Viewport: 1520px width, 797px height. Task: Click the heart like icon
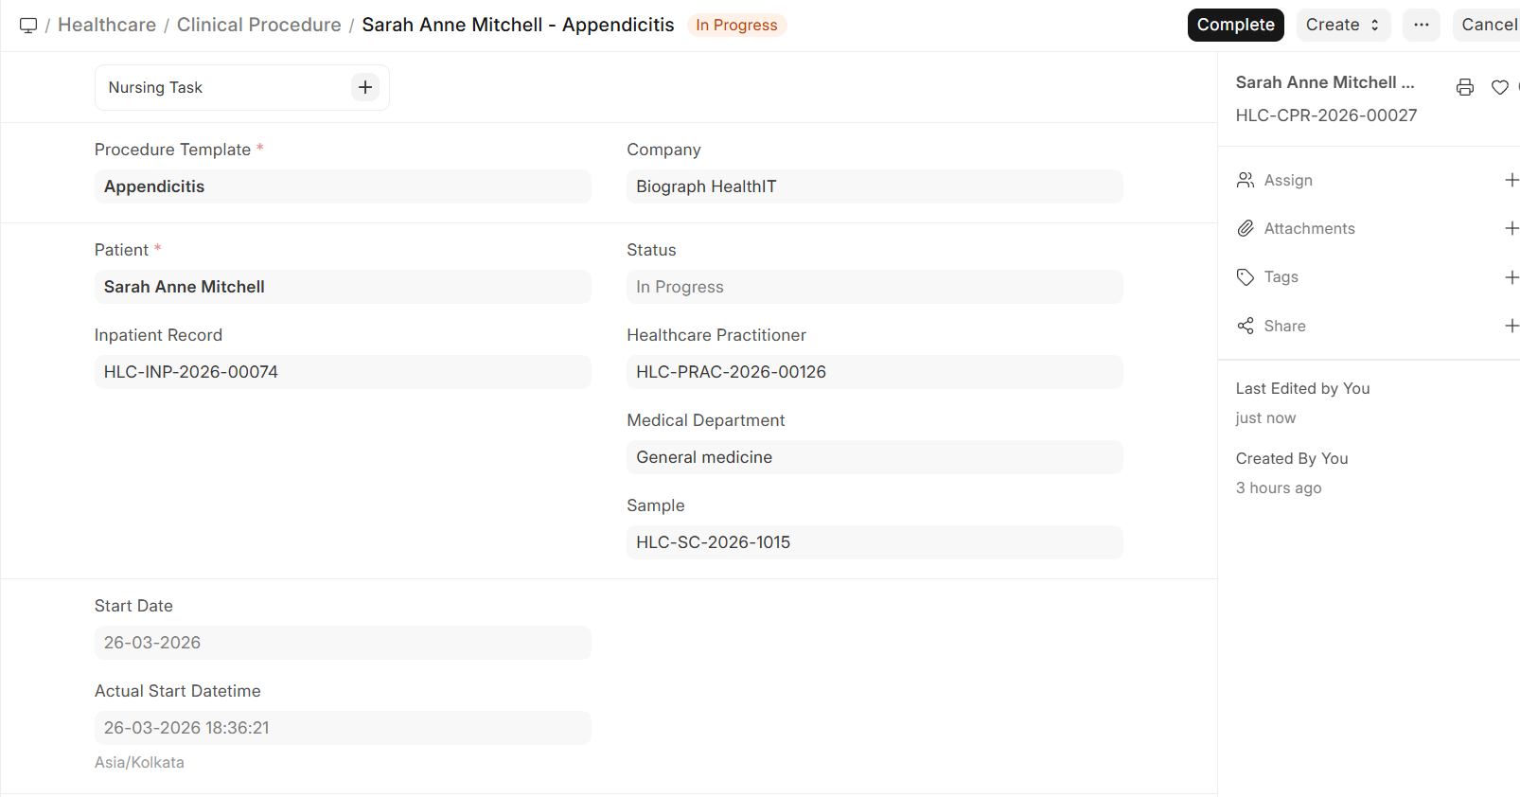[1499, 87]
